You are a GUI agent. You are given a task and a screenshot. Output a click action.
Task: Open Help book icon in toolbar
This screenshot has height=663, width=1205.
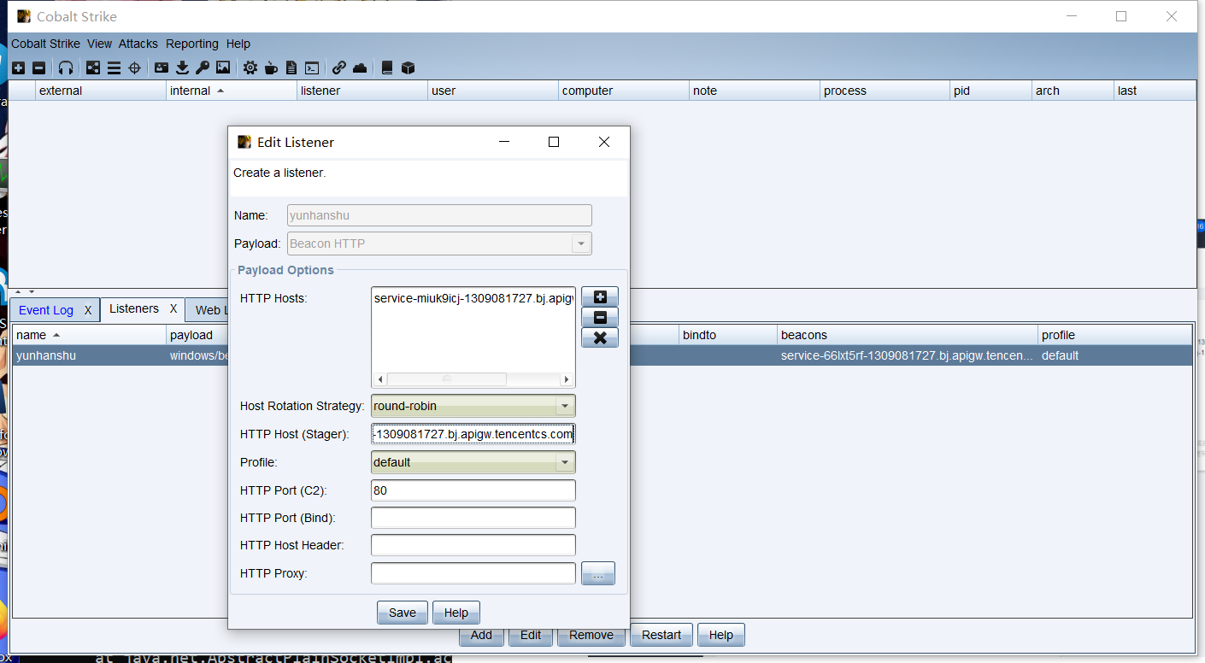387,67
